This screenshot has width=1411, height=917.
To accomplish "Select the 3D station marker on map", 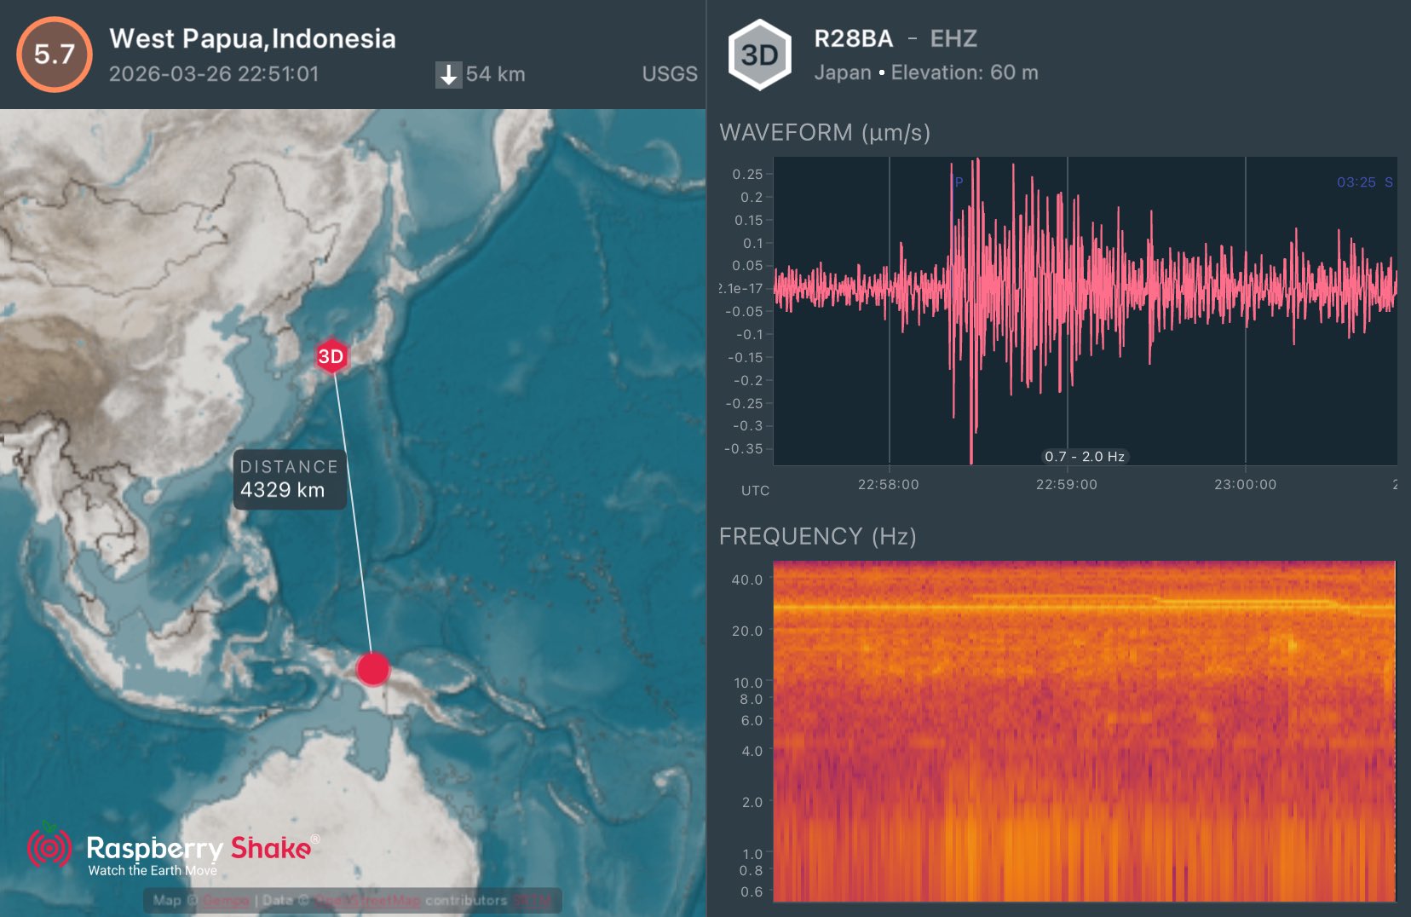I will coord(331,356).
